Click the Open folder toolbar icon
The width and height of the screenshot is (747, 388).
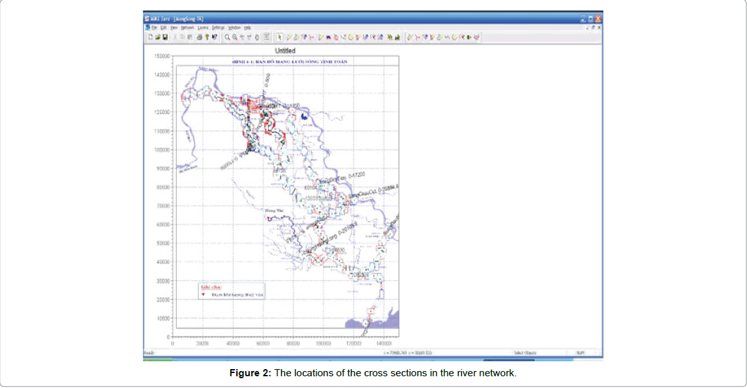point(158,37)
